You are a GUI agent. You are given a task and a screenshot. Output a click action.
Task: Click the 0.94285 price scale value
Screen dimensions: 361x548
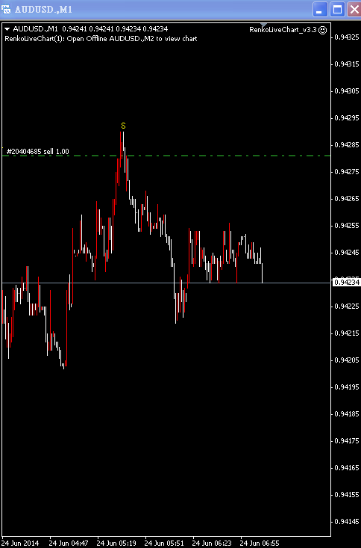[x=346, y=144]
